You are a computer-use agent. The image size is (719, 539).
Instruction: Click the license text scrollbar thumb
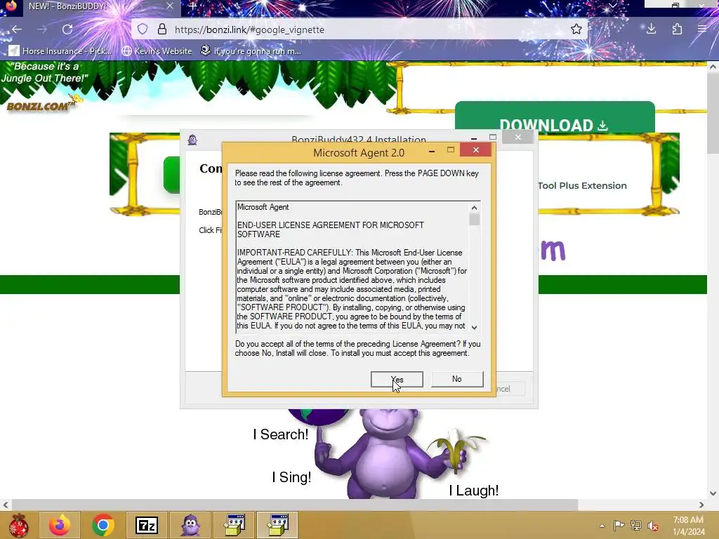tap(474, 220)
